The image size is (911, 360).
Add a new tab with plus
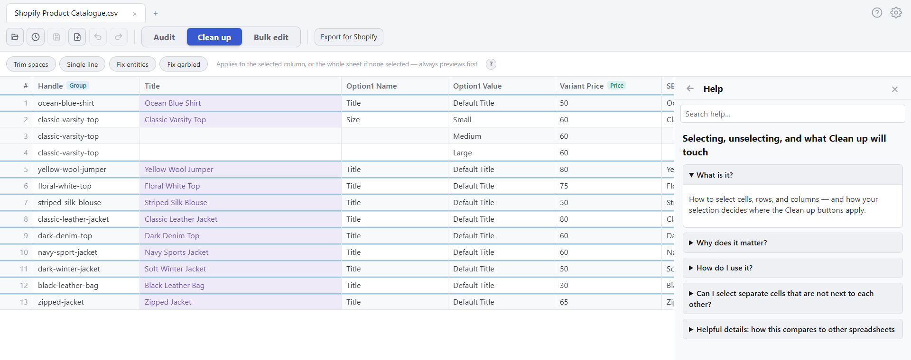pyautogui.click(x=156, y=13)
